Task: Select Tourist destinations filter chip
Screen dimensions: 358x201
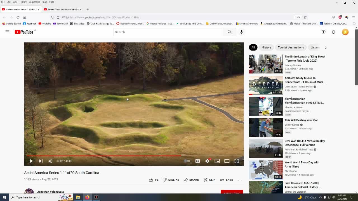Action: pos(291,47)
